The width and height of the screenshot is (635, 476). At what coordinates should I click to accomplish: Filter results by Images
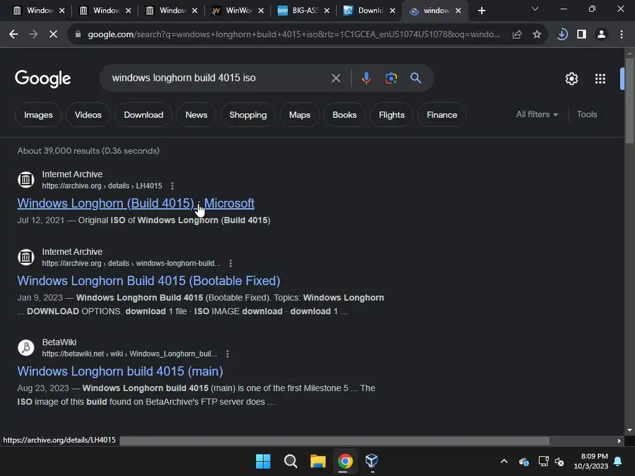pos(38,115)
